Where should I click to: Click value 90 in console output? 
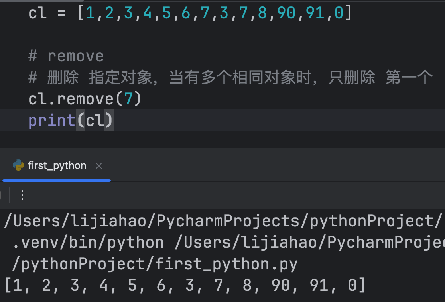280,285
